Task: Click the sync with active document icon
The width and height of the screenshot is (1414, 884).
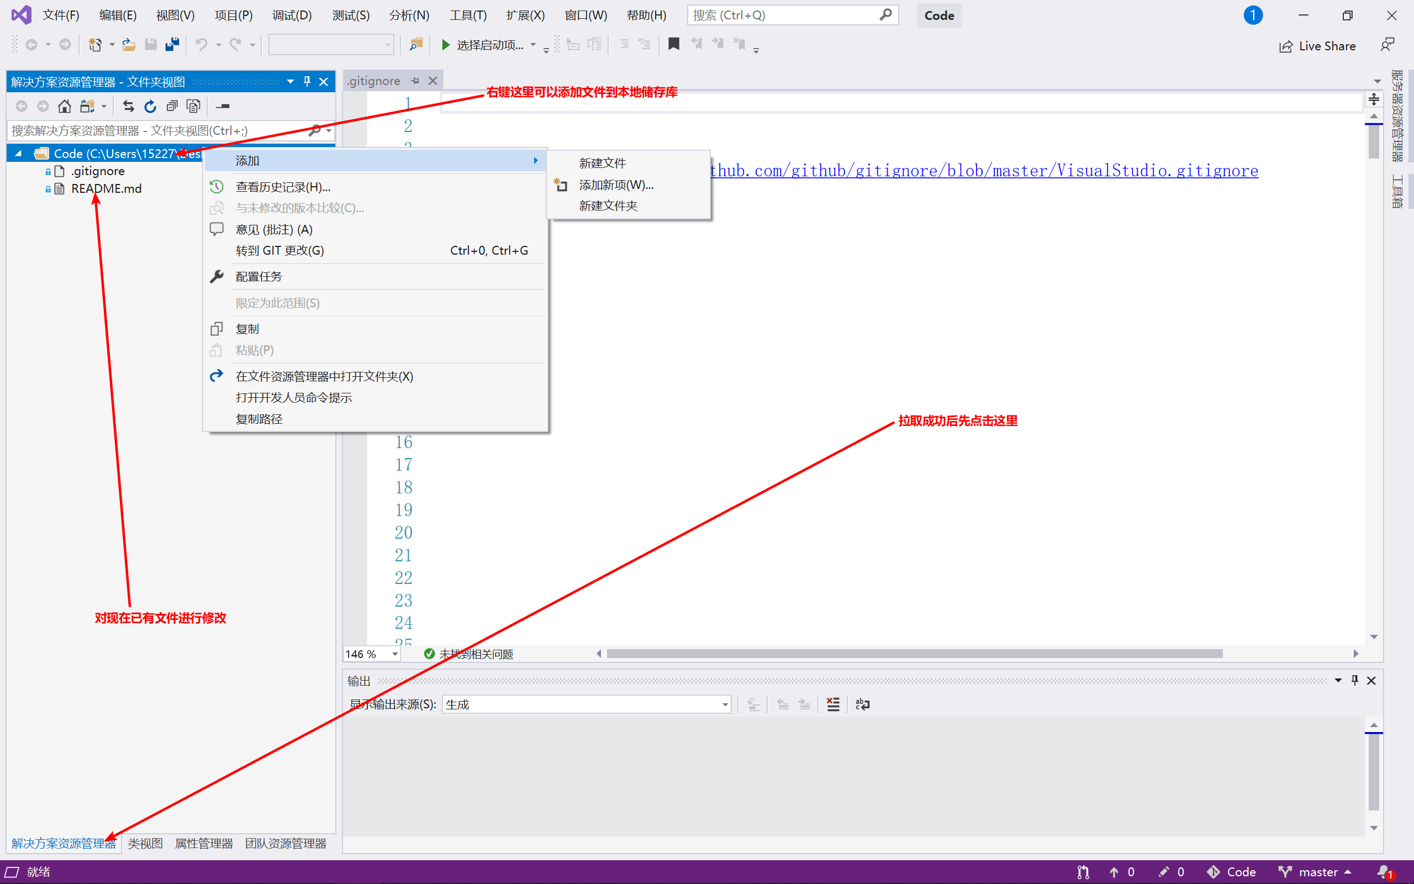Action: coord(129,106)
